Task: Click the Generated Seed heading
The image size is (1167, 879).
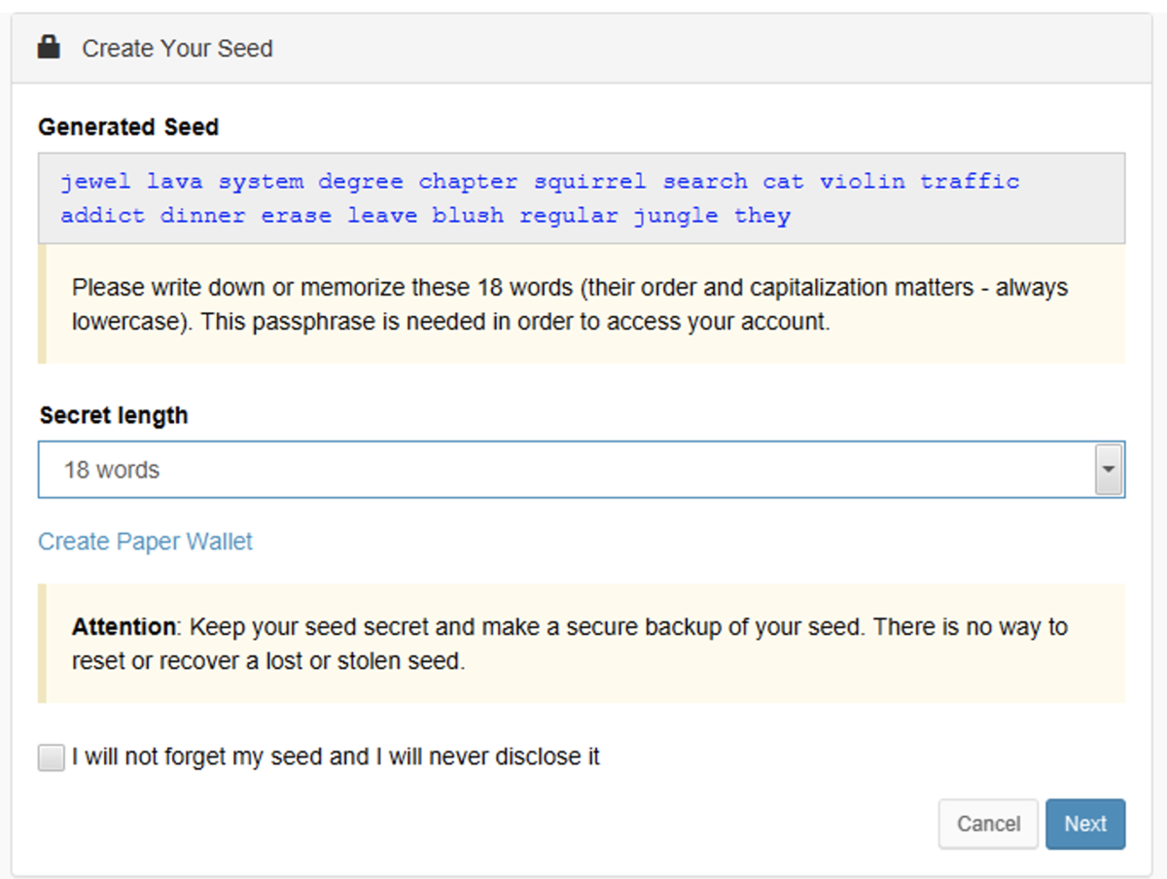Action: tap(128, 126)
